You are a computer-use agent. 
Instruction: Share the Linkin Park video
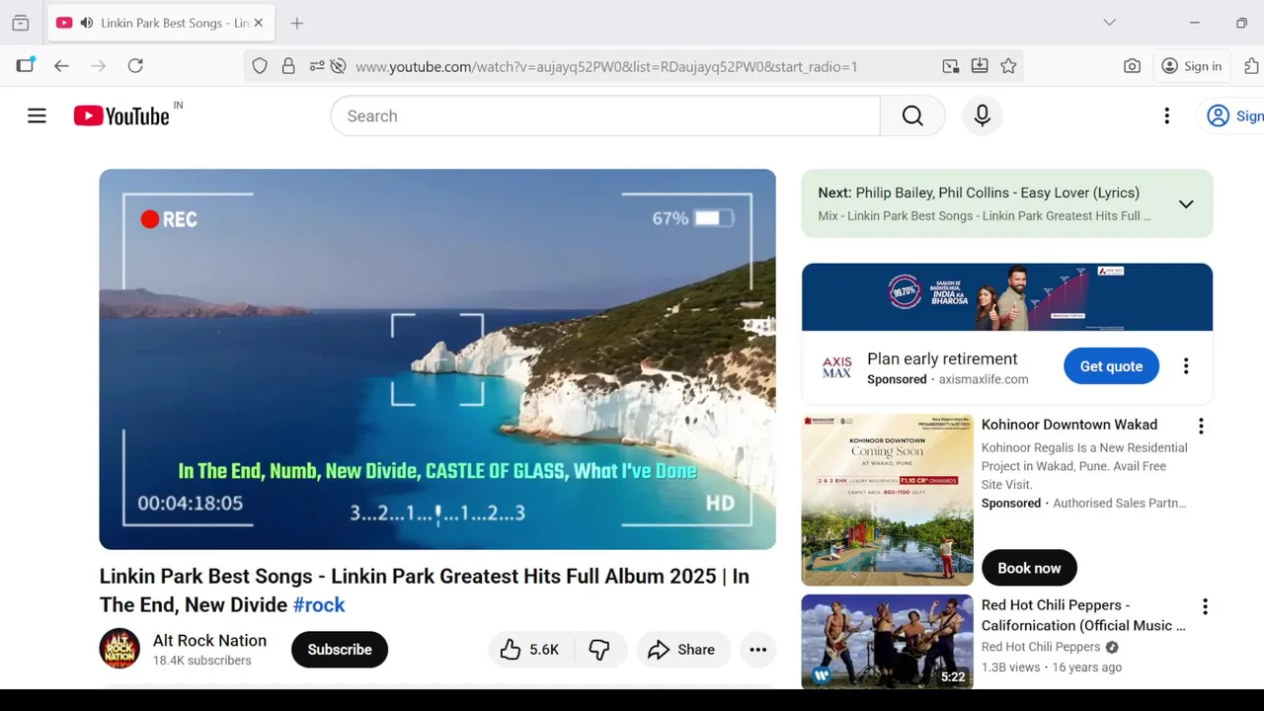coord(681,650)
